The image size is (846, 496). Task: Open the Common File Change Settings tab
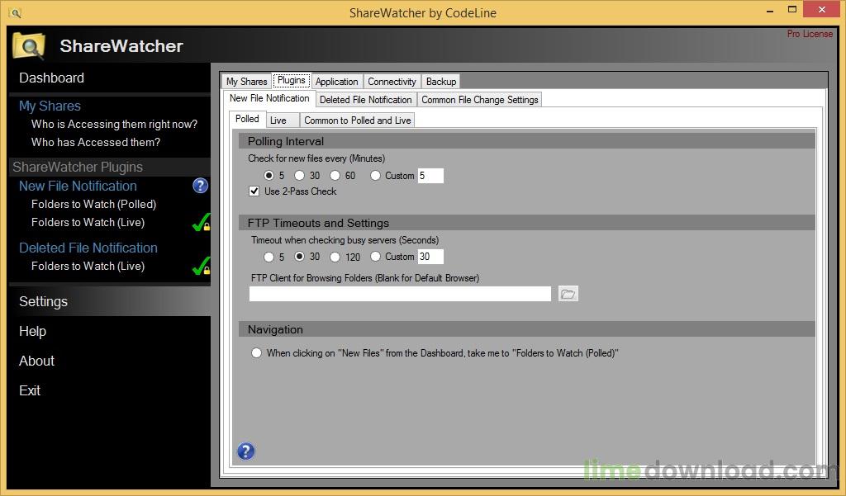point(479,99)
